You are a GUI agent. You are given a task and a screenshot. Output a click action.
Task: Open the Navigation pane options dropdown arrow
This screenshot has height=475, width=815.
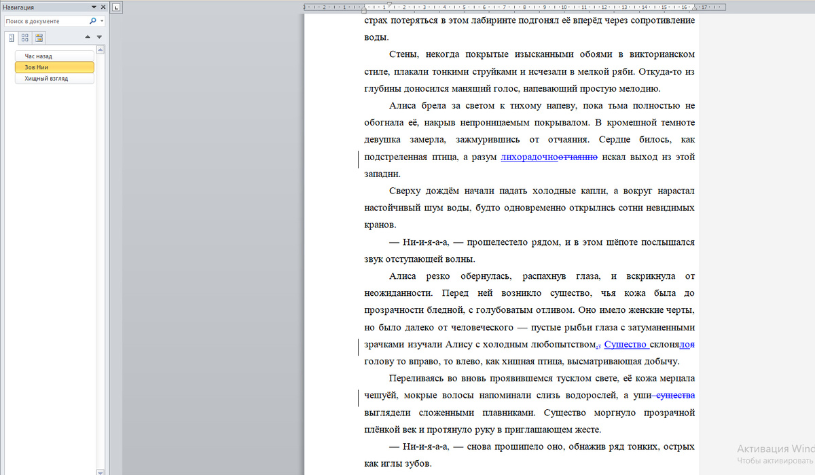point(94,7)
